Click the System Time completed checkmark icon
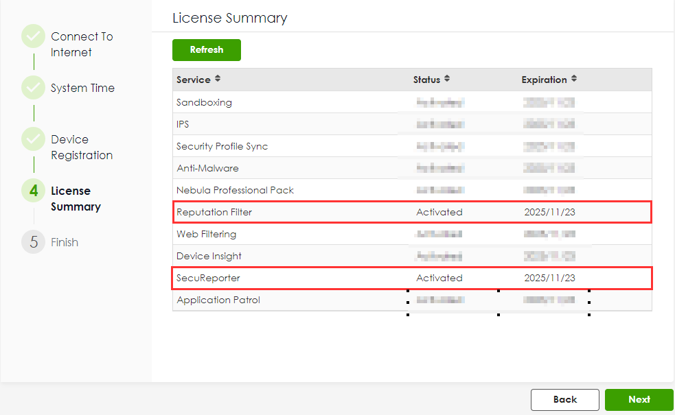 (33, 88)
